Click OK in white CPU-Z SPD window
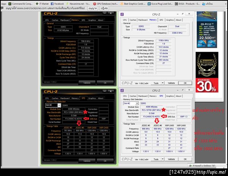The image size is (228, 176). point(185,159)
